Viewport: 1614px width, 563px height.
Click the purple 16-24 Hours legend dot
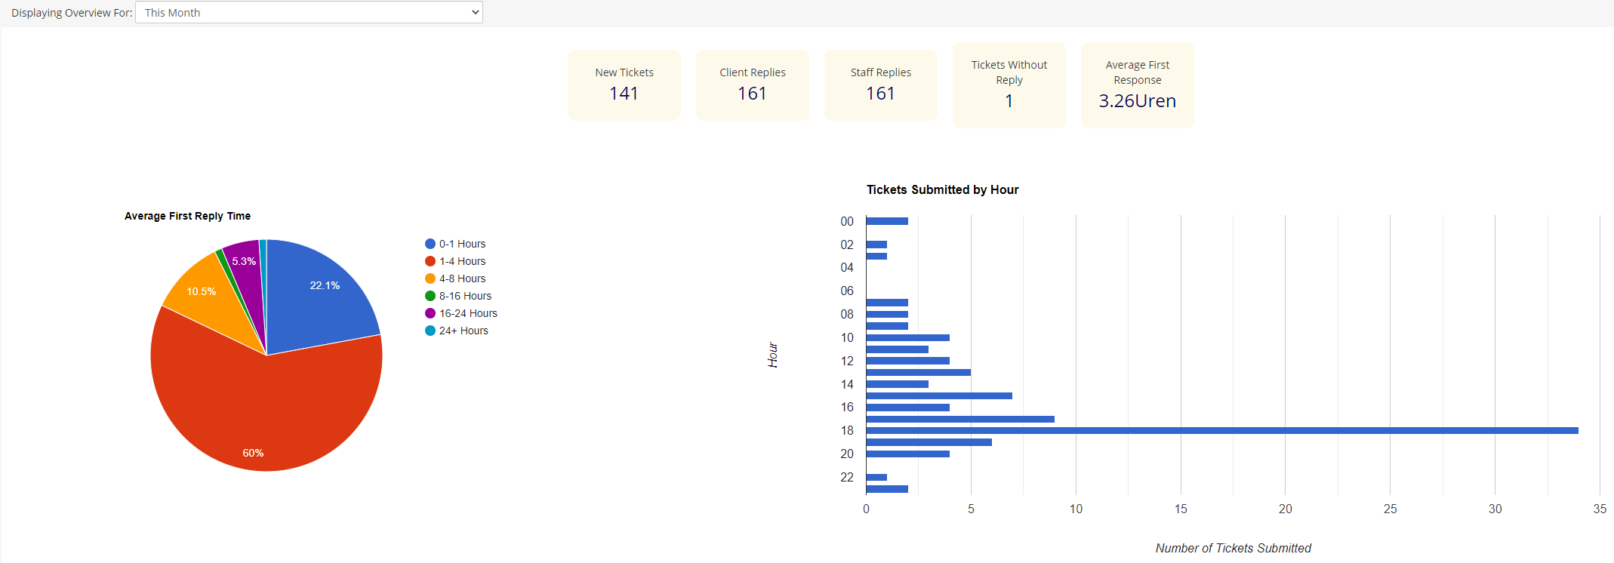430,313
